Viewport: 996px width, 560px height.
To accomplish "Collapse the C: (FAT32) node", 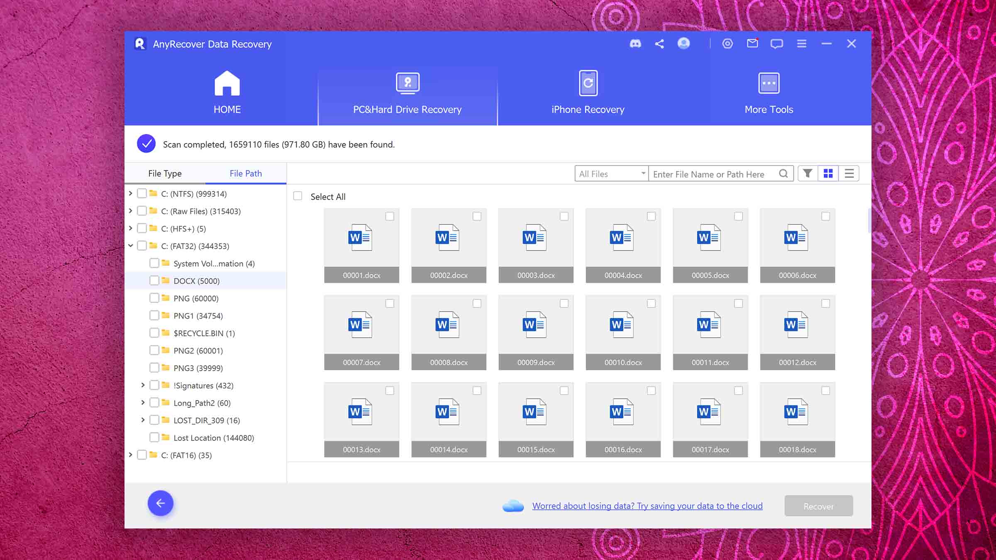I will pyautogui.click(x=130, y=246).
